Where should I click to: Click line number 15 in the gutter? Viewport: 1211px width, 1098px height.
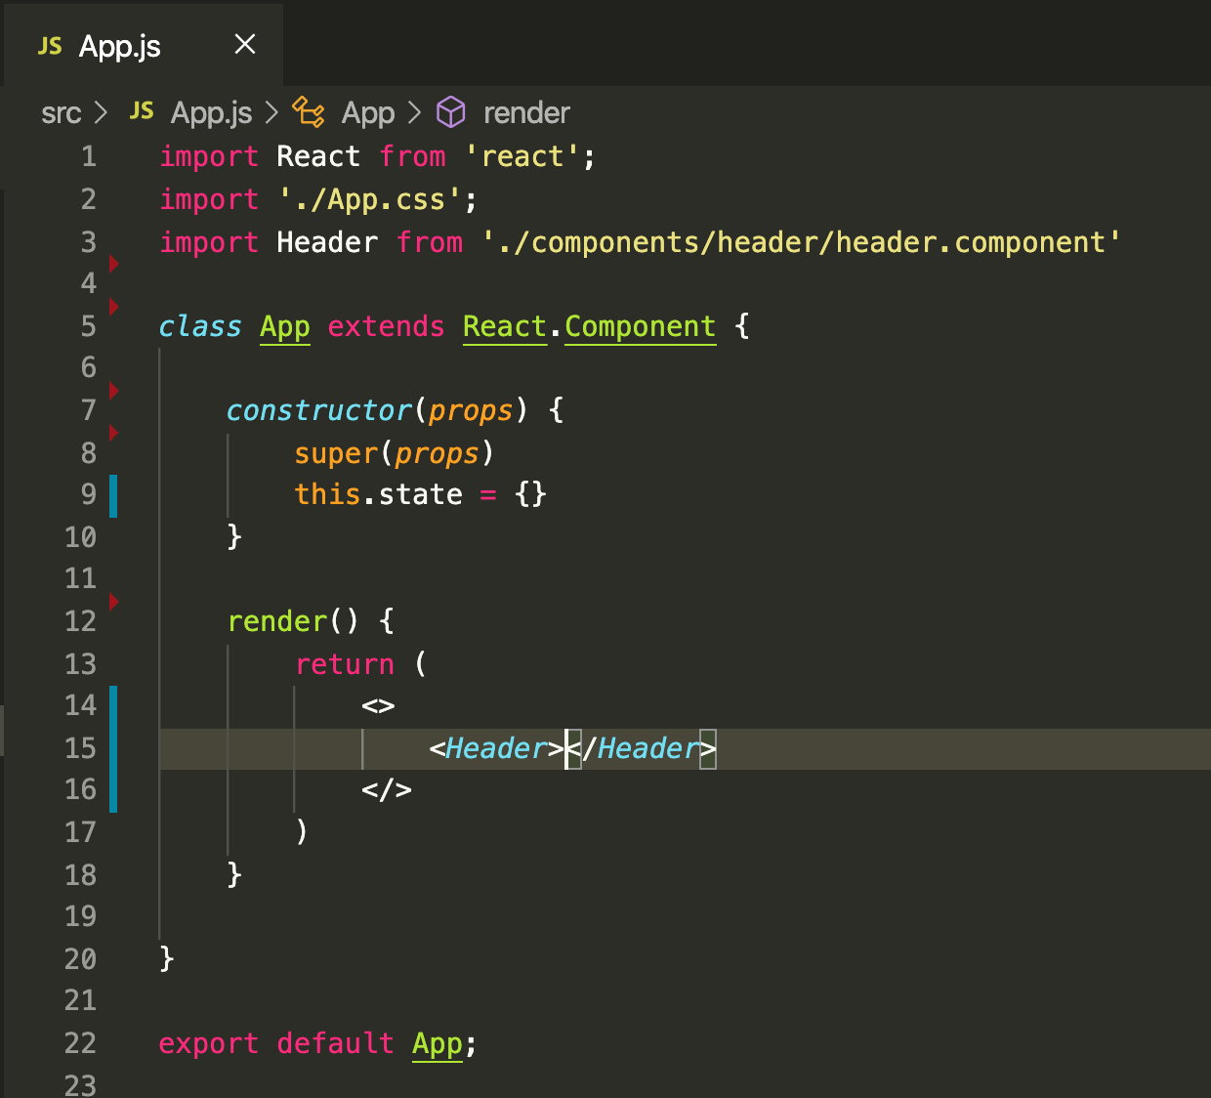coord(80,747)
